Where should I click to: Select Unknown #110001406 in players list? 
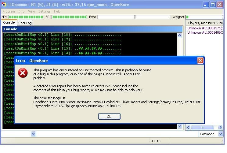205,32
